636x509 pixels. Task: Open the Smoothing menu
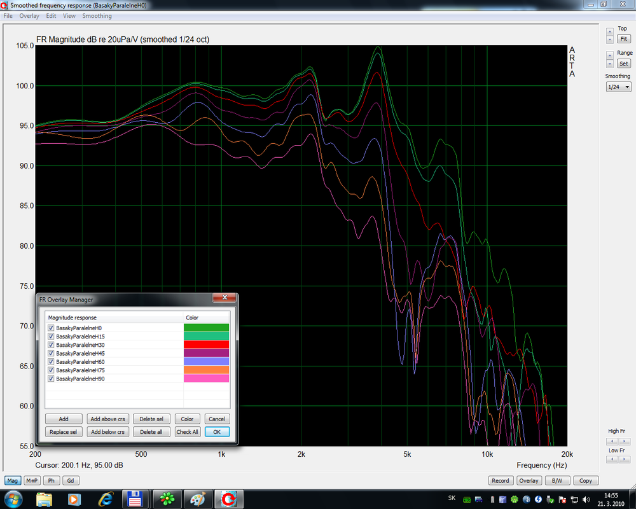(x=97, y=16)
